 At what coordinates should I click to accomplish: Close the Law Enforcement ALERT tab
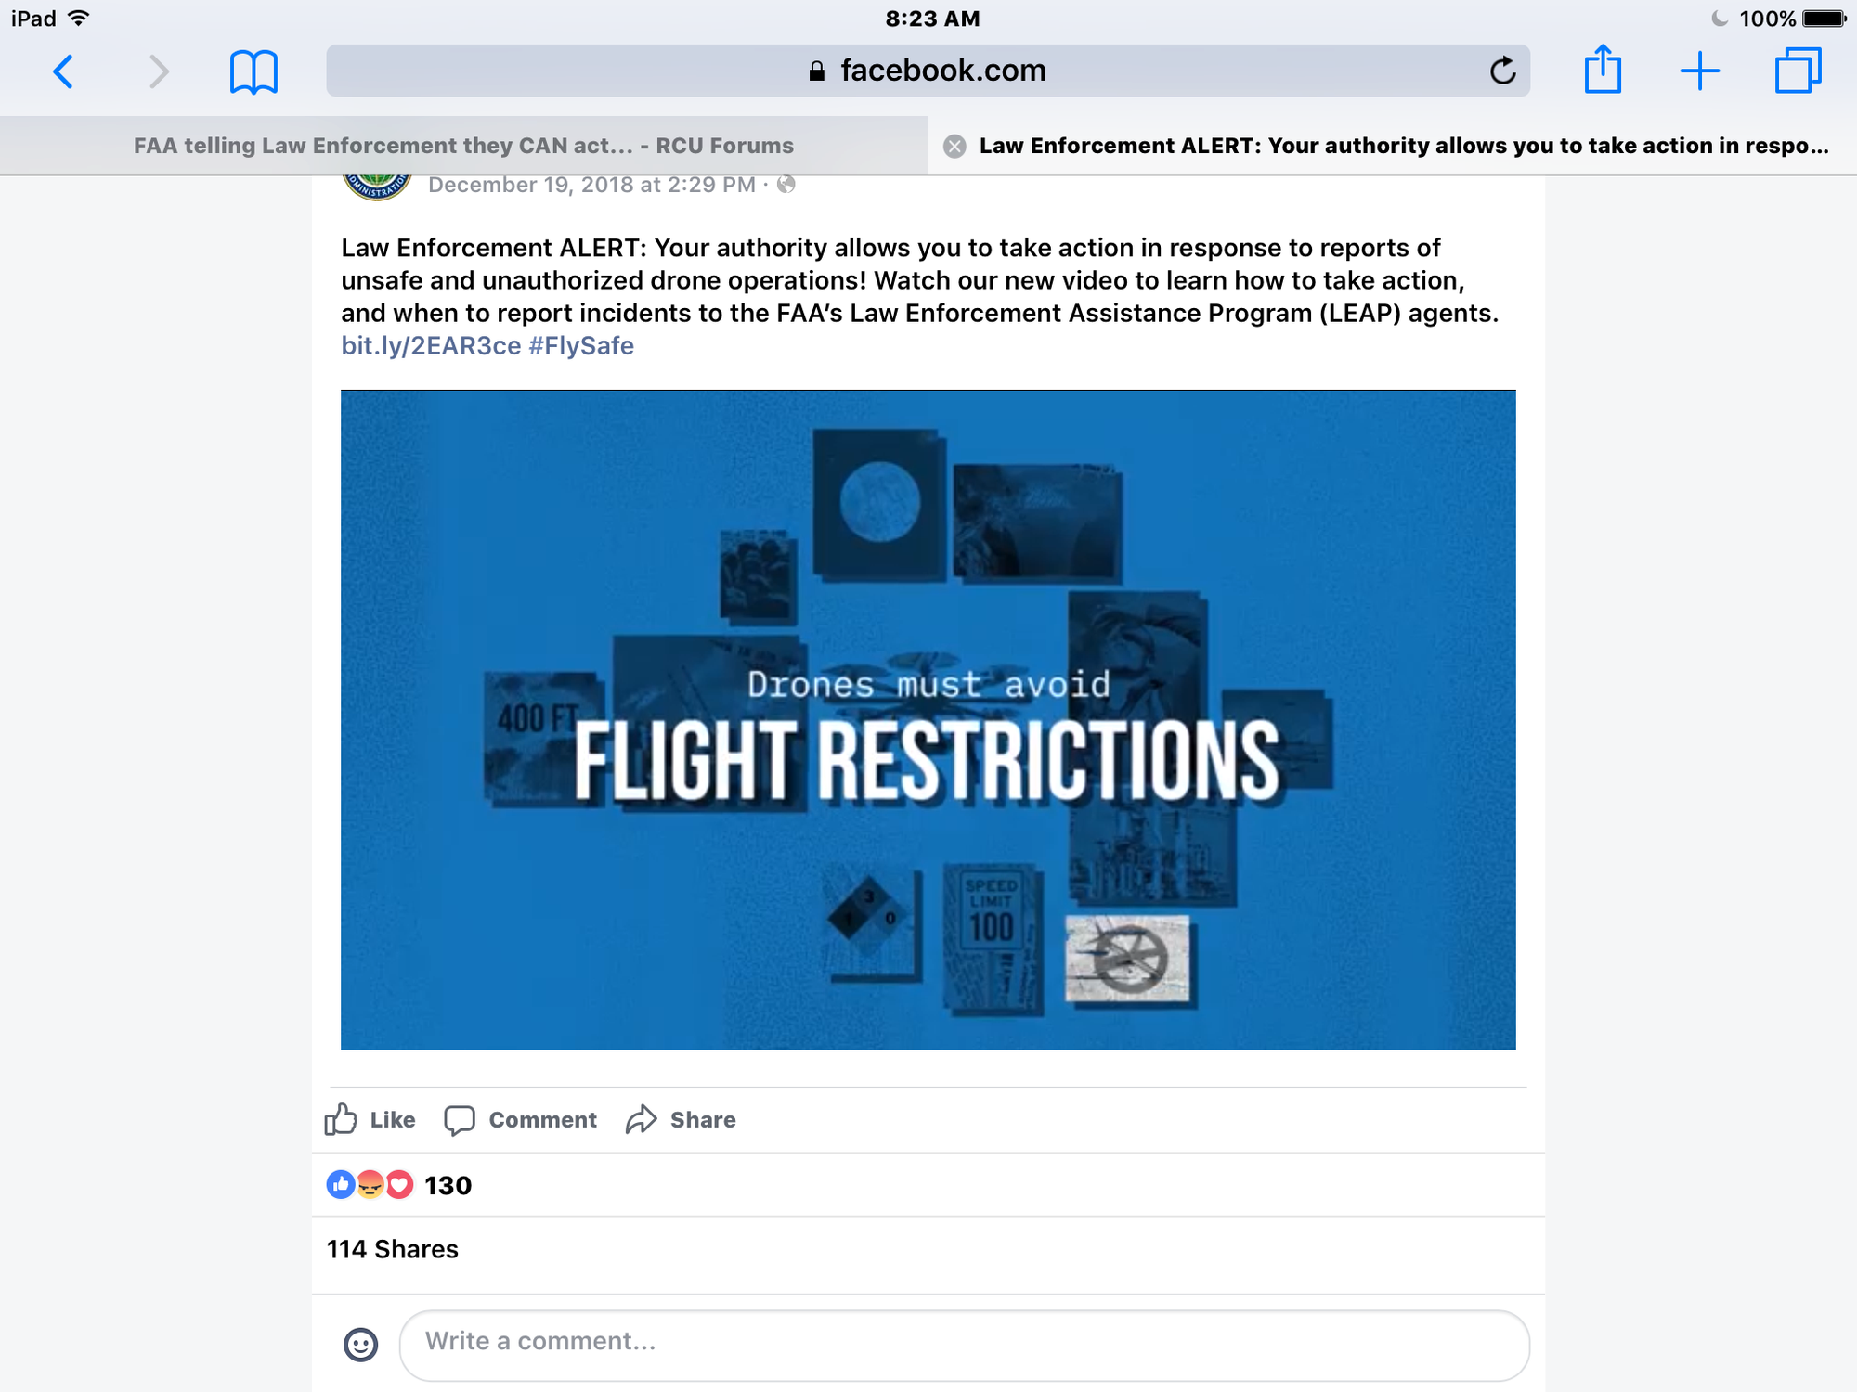click(954, 146)
